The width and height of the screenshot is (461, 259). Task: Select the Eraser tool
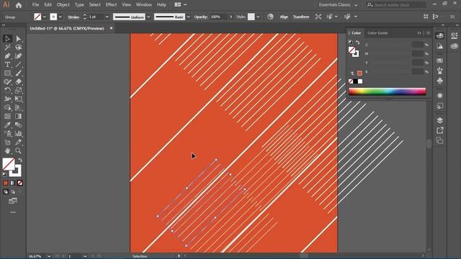point(19,81)
